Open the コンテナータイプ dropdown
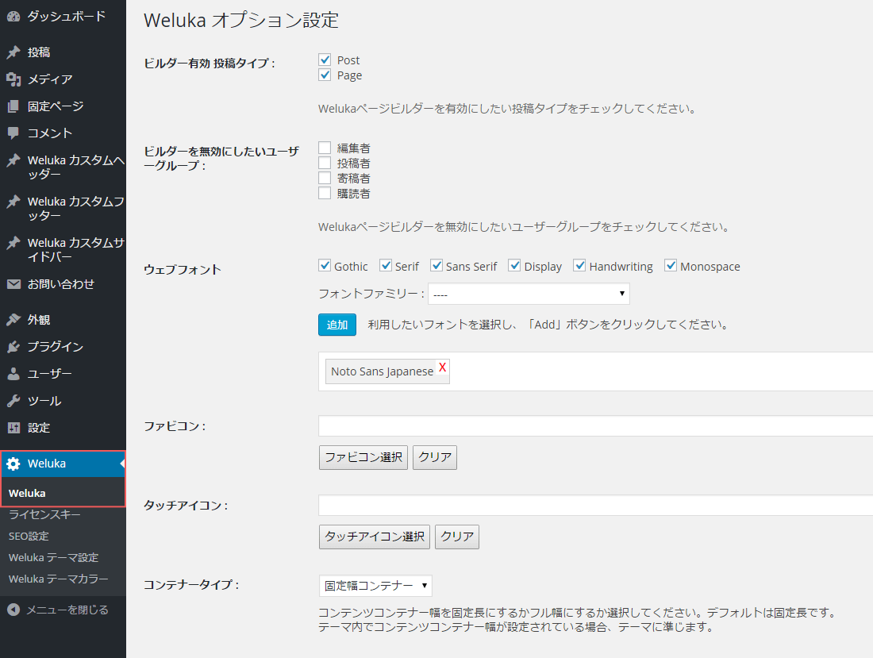873x658 pixels. click(375, 586)
